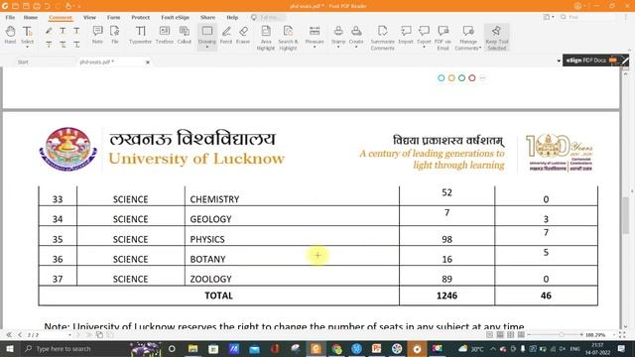Activate the Select text tool
Image resolution: width=635 pixels, height=357 pixels.
tap(27, 34)
